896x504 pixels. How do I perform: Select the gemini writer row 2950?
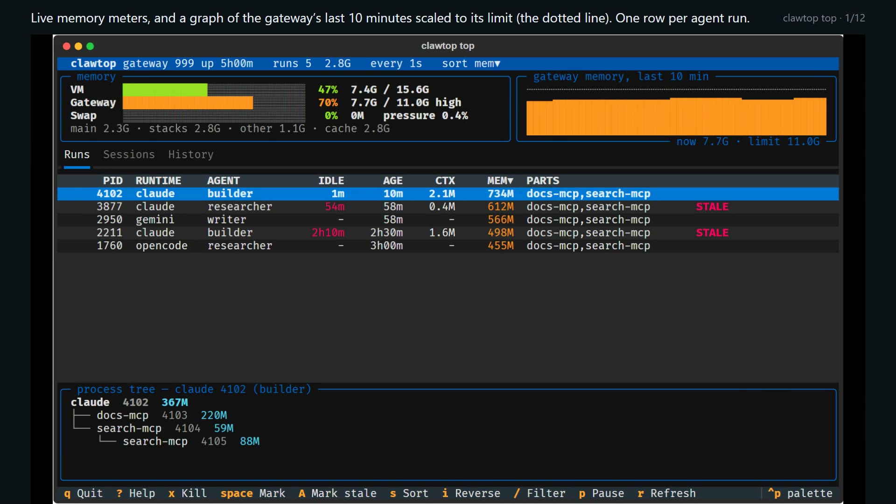(448, 220)
